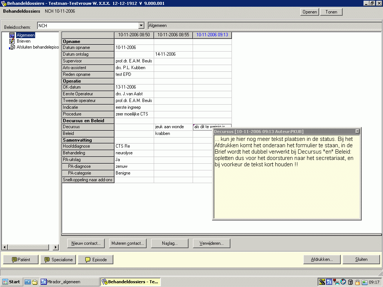Click the Afdrukken button

click(x=322, y=259)
